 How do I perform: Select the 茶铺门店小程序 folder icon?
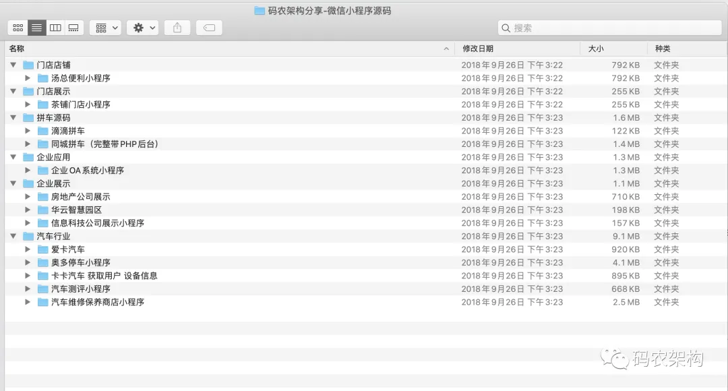click(42, 104)
